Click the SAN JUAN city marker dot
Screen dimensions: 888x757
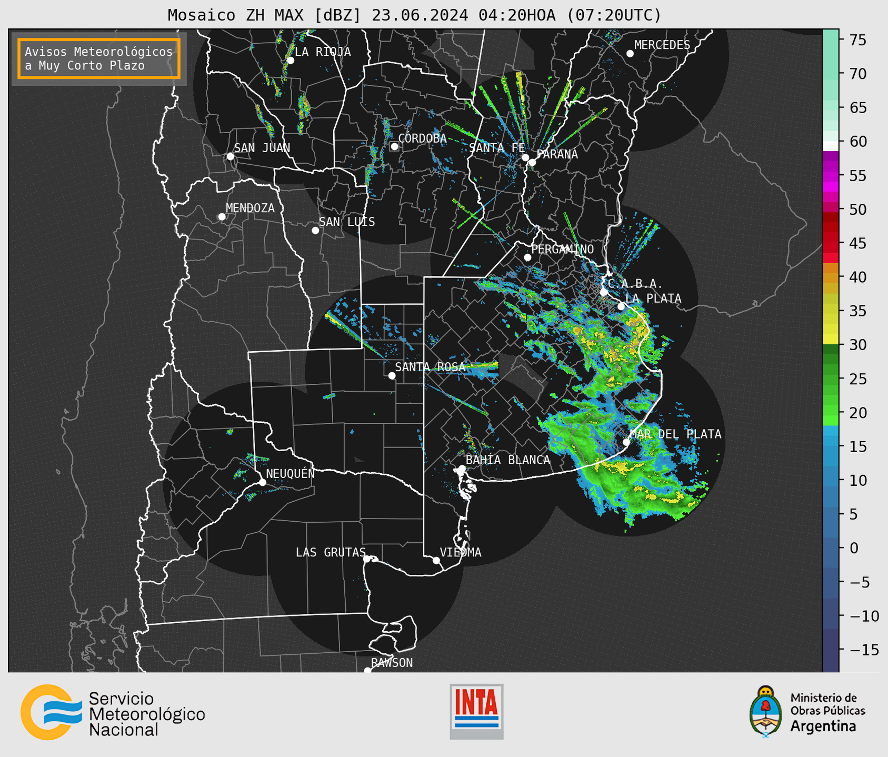click(x=230, y=156)
